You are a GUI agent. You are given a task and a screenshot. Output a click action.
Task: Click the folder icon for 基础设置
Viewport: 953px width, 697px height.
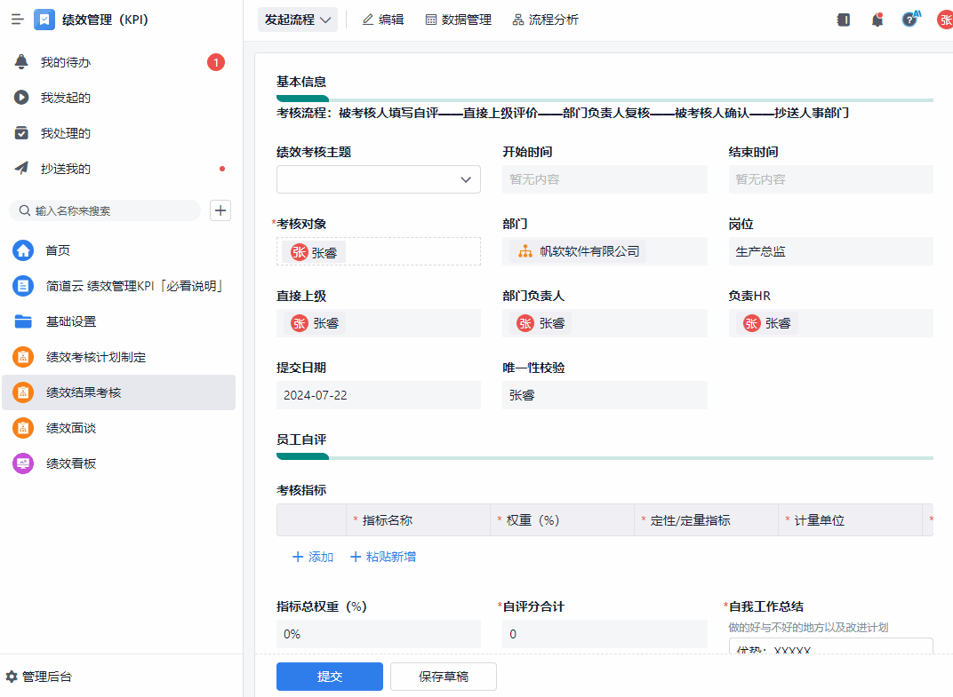[x=23, y=321]
